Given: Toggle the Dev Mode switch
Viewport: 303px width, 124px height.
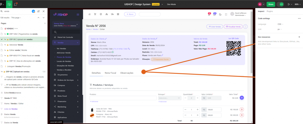Looking at the screenshot, I should (x=281, y=4).
